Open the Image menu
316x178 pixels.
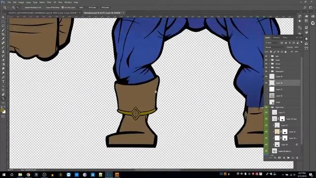click(21, 2)
